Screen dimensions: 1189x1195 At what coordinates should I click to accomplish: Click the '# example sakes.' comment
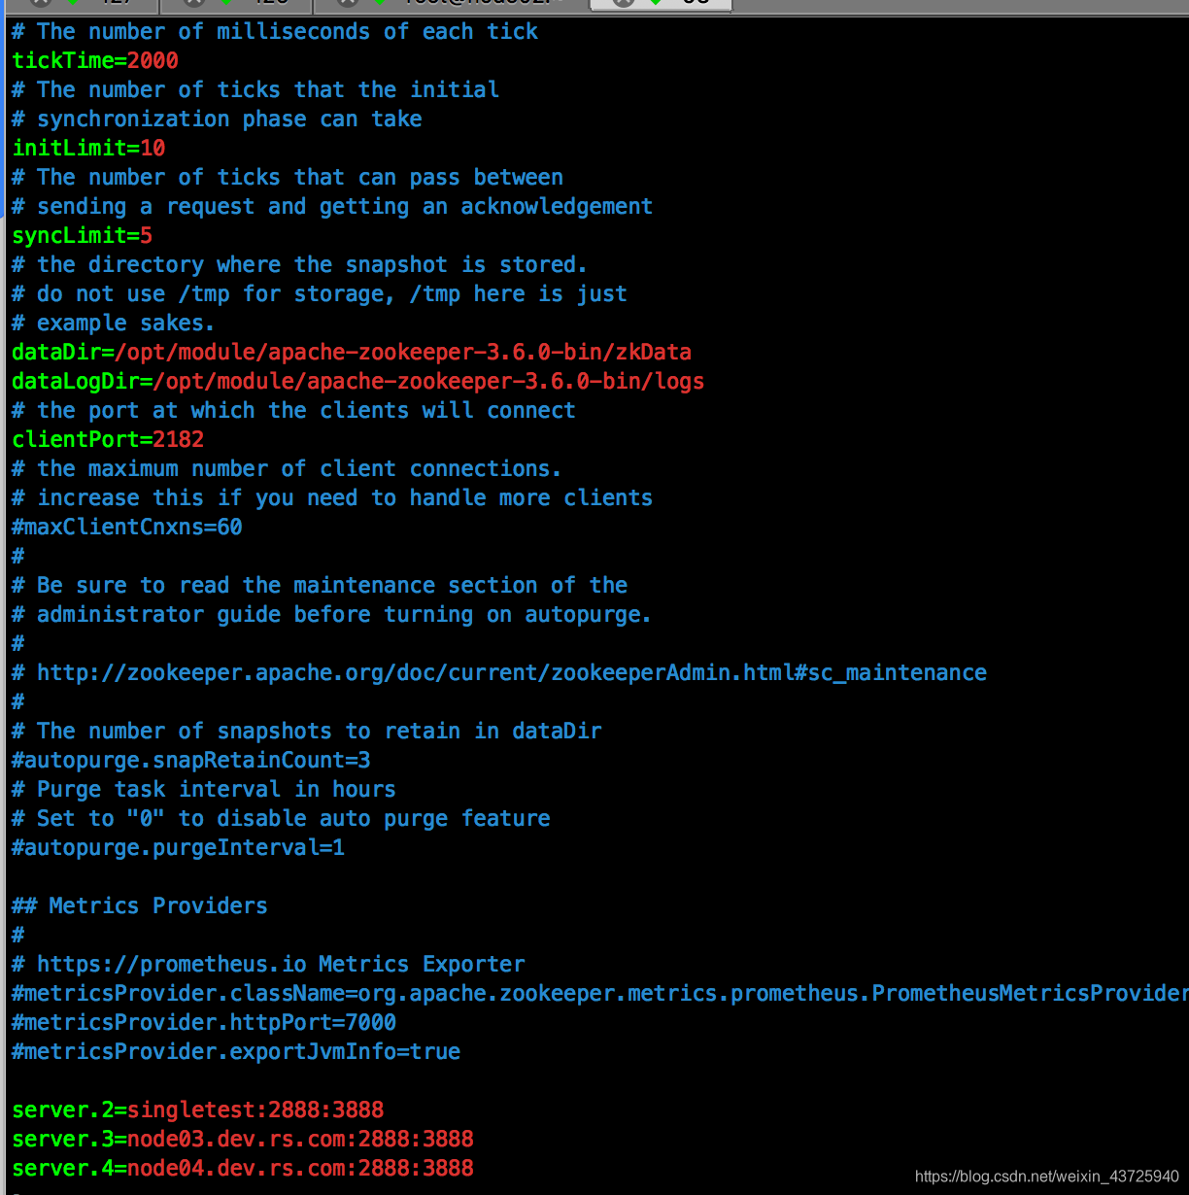pos(113,323)
